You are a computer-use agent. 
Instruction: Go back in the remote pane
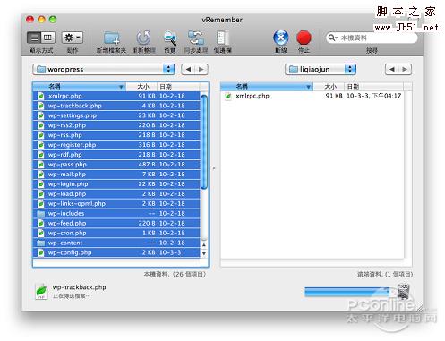coord(391,69)
